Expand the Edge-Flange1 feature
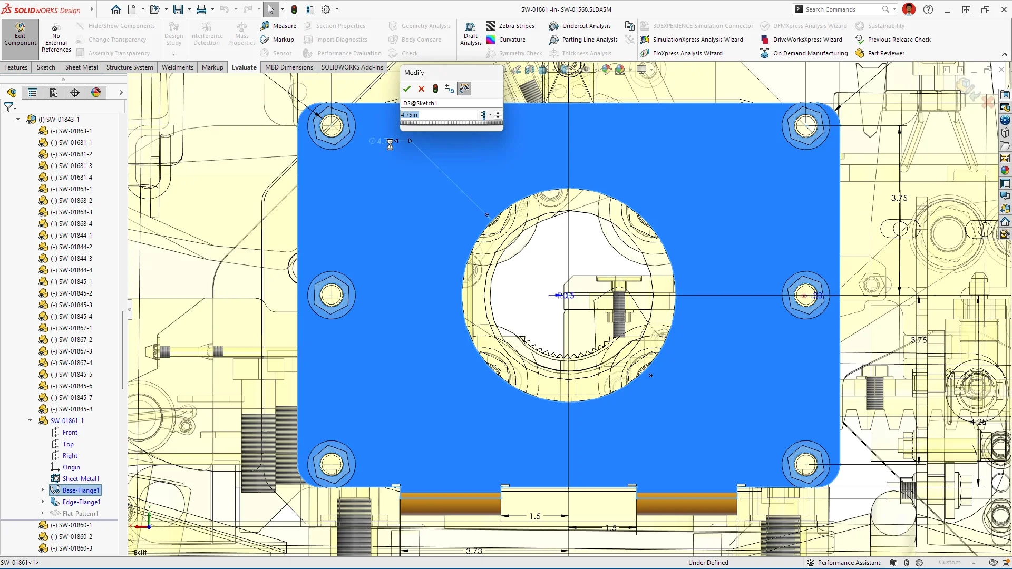 point(43,502)
